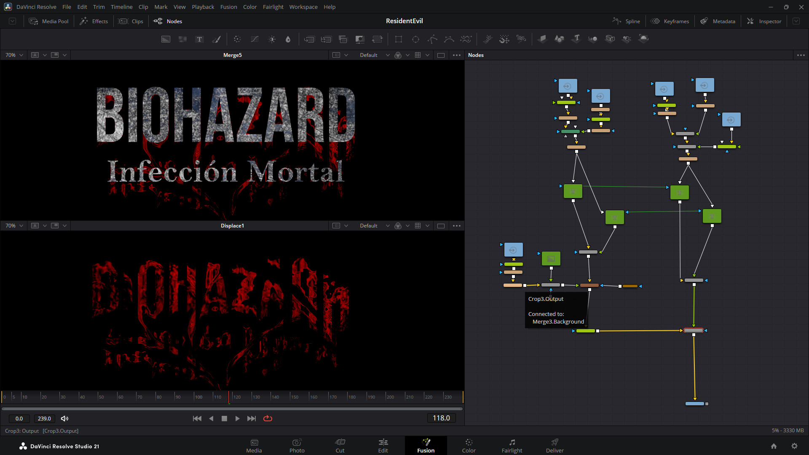Add a Polygon mask tool
This screenshot has height=455, width=809.
pos(432,39)
